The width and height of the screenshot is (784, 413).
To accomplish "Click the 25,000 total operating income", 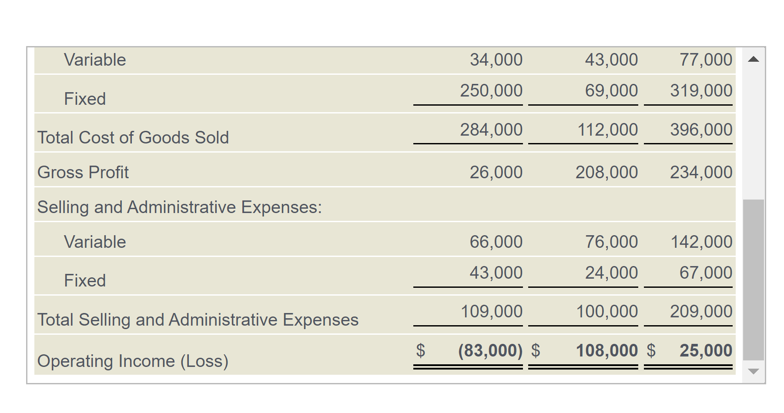I will [706, 350].
